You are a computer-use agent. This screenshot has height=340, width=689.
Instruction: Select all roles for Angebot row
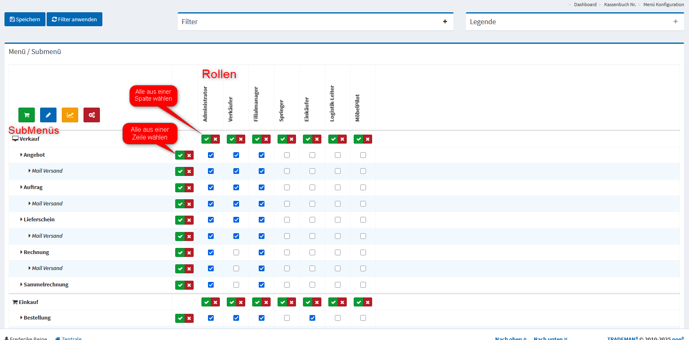pyautogui.click(x=180, y=155)
